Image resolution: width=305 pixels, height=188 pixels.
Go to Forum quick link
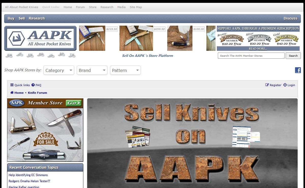pos(80,7)
